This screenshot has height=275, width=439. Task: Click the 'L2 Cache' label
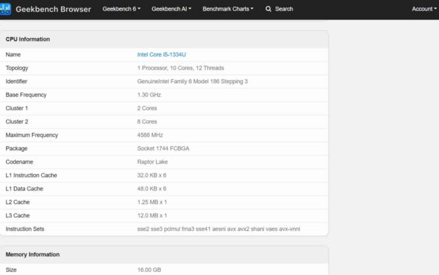[x=18, y=202]
